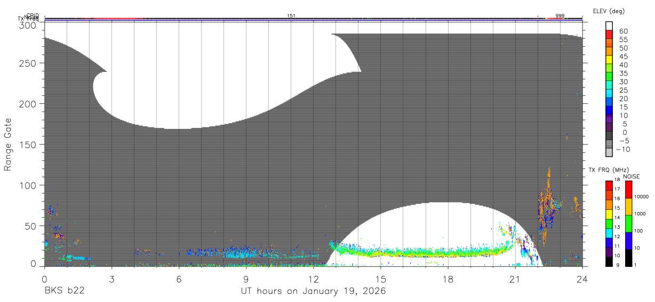This screenshot has height=302, width=655.
Task: Click the 'NOISE' colorbar title
Action: pos(632,176)
